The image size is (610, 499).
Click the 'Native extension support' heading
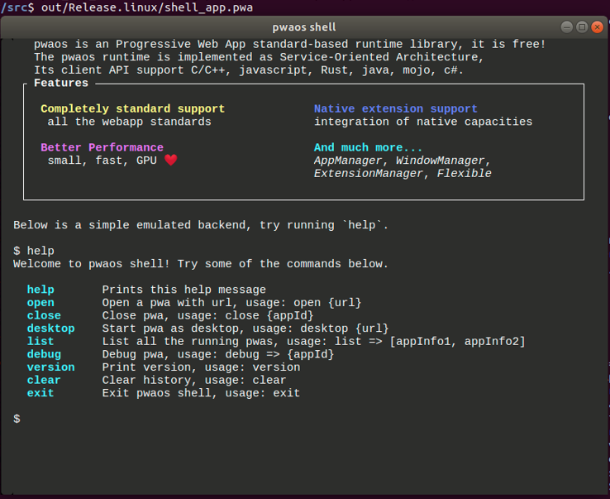coord(396,108)
